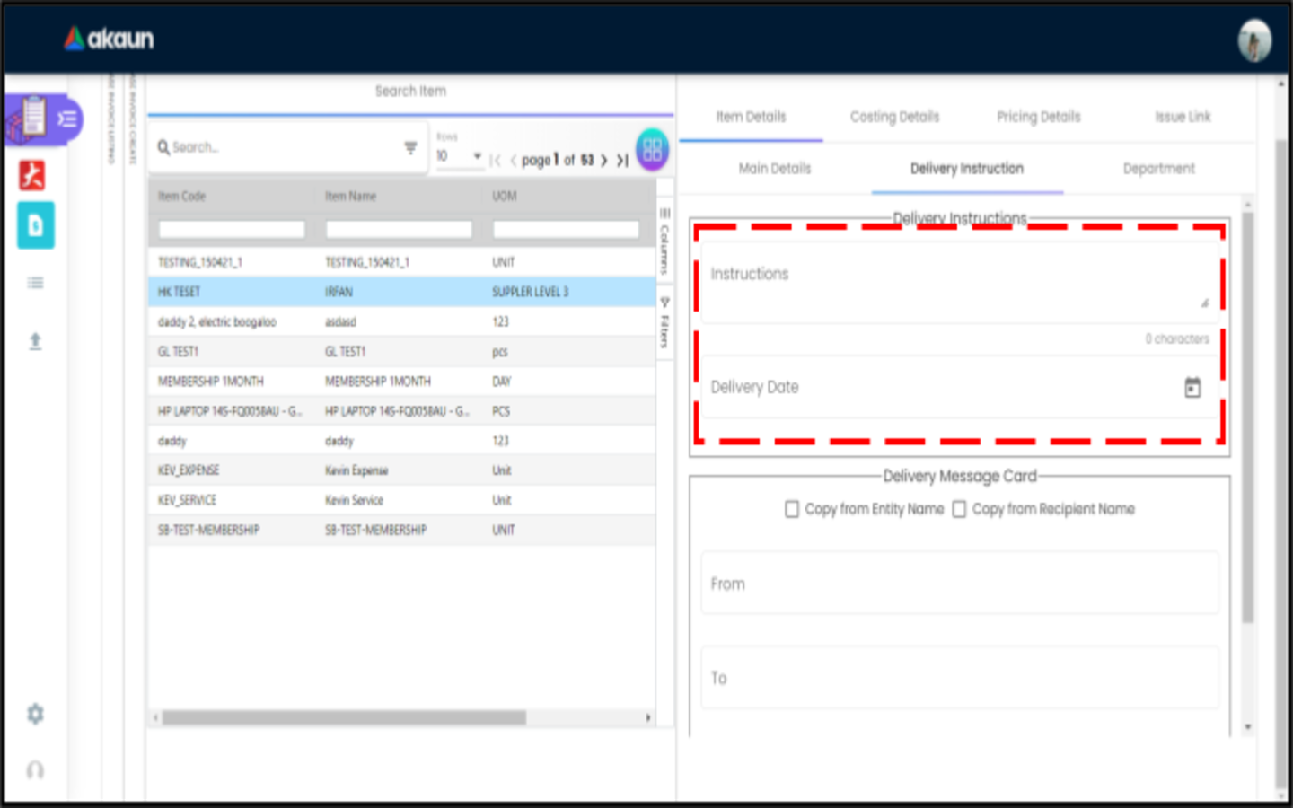Select the 'daddy 2, electric boogaloo' row
Screen dimensions: 1293x808
click(x=401, y=321)
